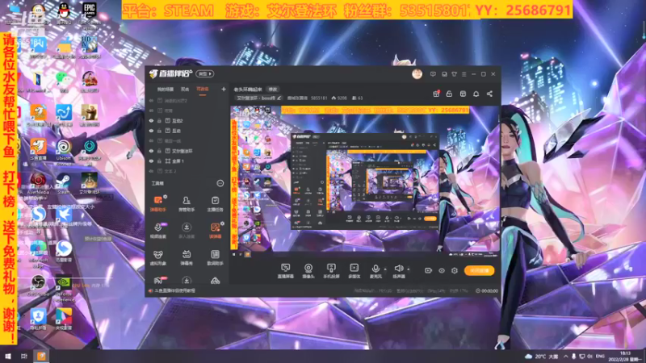Click the record video icon near the stream button
646x363 pixels.
tap(428, 270)
